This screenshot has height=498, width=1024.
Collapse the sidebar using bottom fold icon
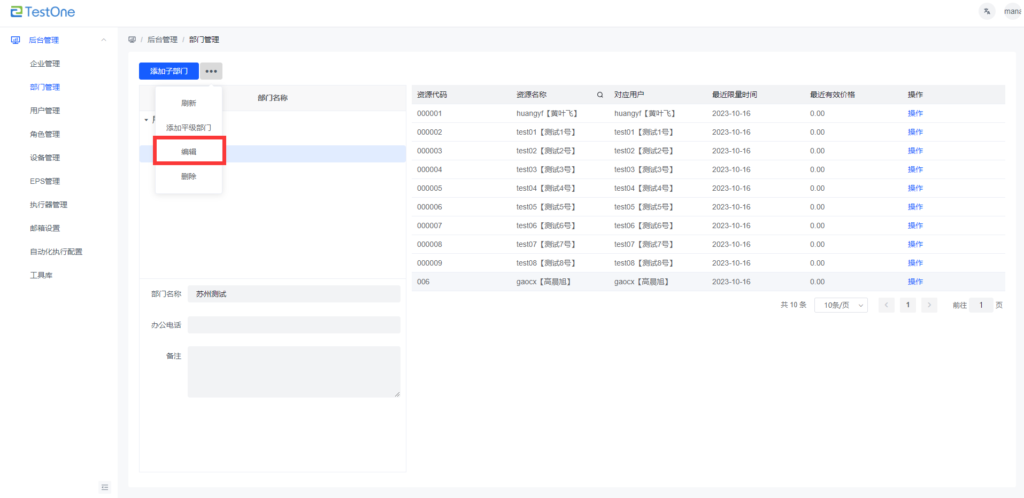105,487
